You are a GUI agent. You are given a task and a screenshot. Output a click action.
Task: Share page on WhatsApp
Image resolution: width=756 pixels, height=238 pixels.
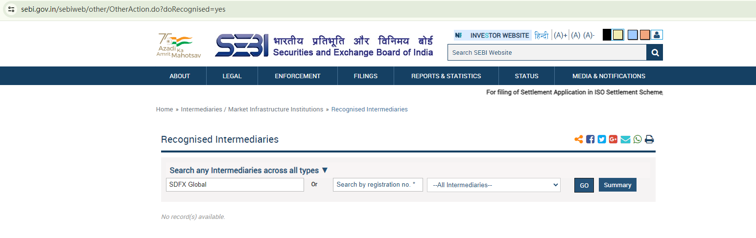638,139
